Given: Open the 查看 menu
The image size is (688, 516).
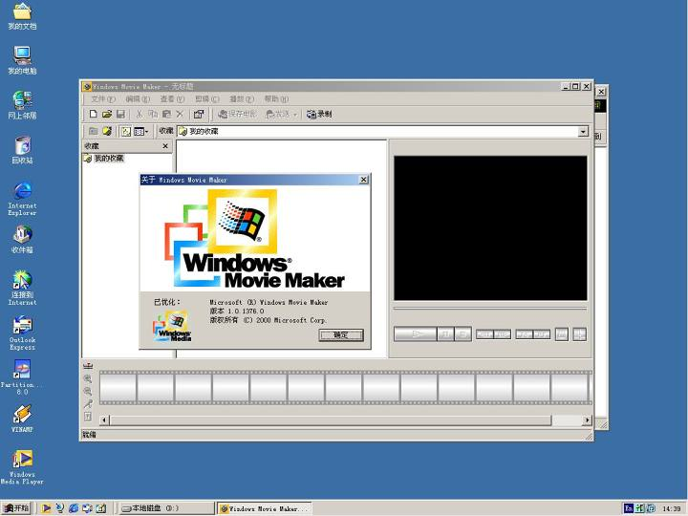Looking at the screenshot, I should coord(172,99).
